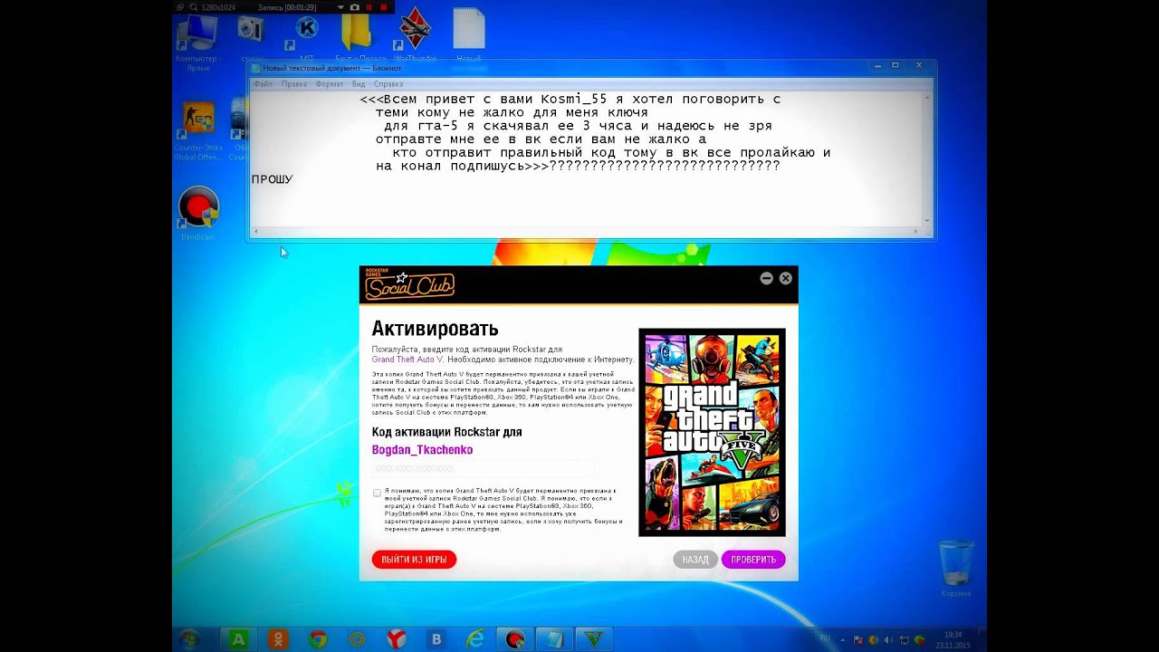Open VK (B) icon in taskbar
Screen dimensions: 1159x652
pos(436,639)
